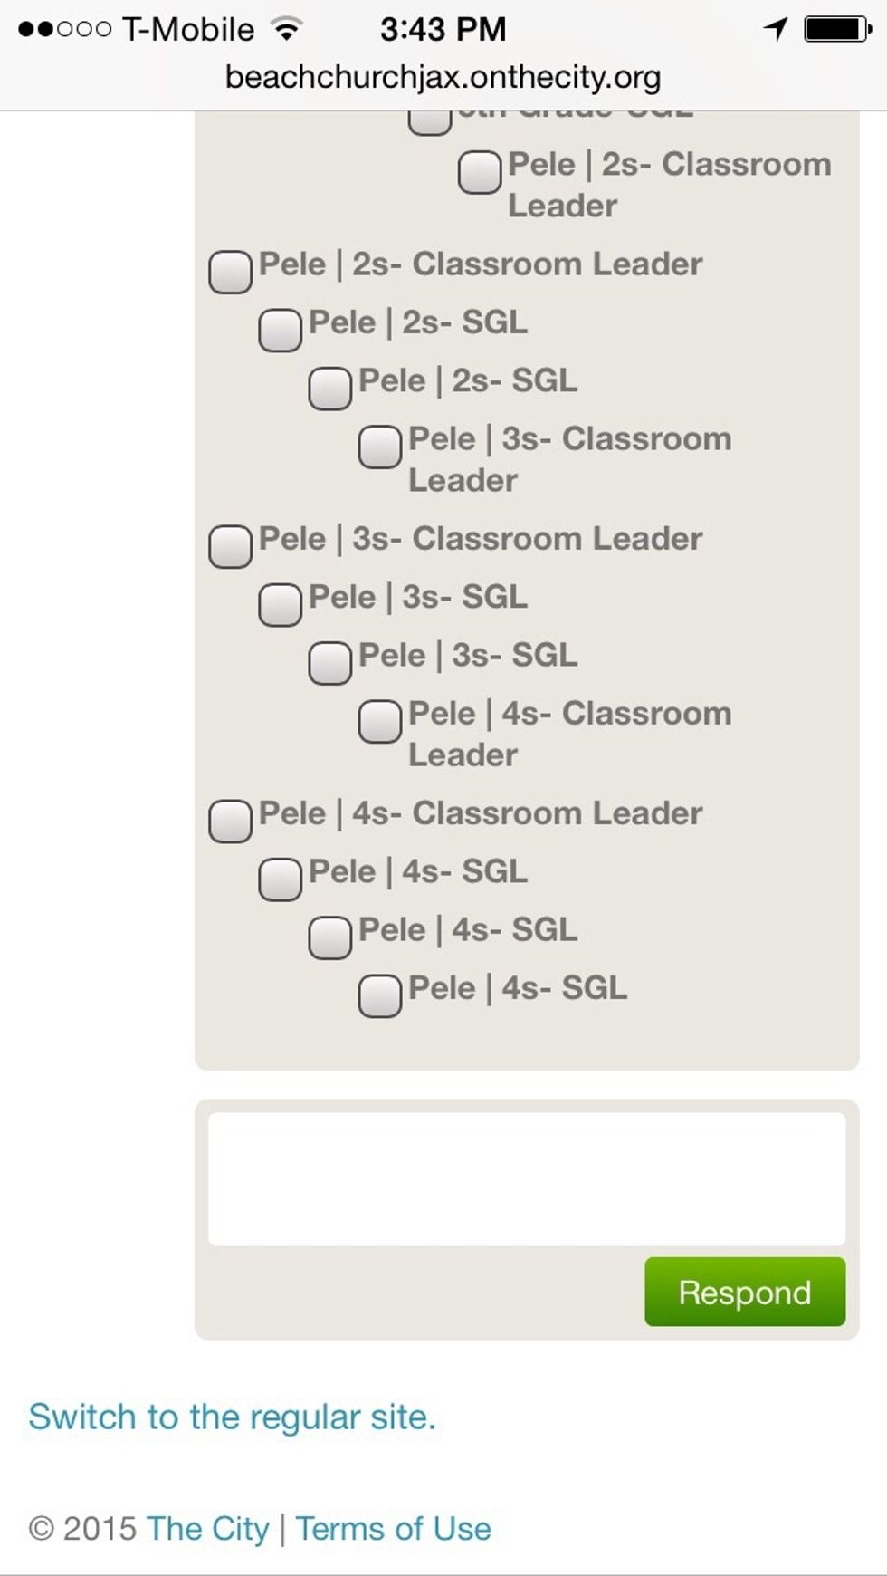Select the most-indented "Pele | 4s- SGL" checkbox

(x=380, y=995)
